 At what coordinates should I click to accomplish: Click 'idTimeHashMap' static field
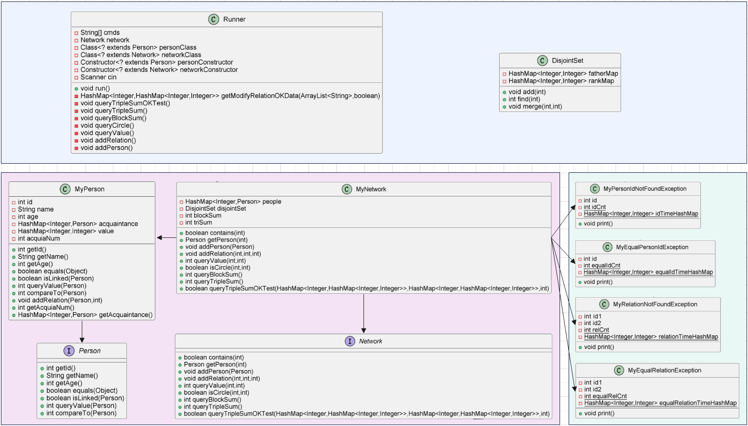point(641,214)
